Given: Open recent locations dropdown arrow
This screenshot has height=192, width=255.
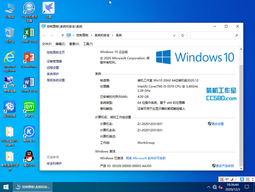Looking at the screenshot, I should tap(57, 35).
